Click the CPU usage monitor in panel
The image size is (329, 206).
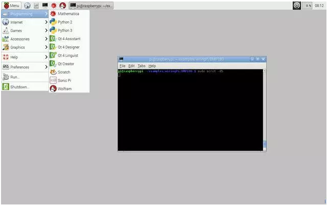click(308, 5)
